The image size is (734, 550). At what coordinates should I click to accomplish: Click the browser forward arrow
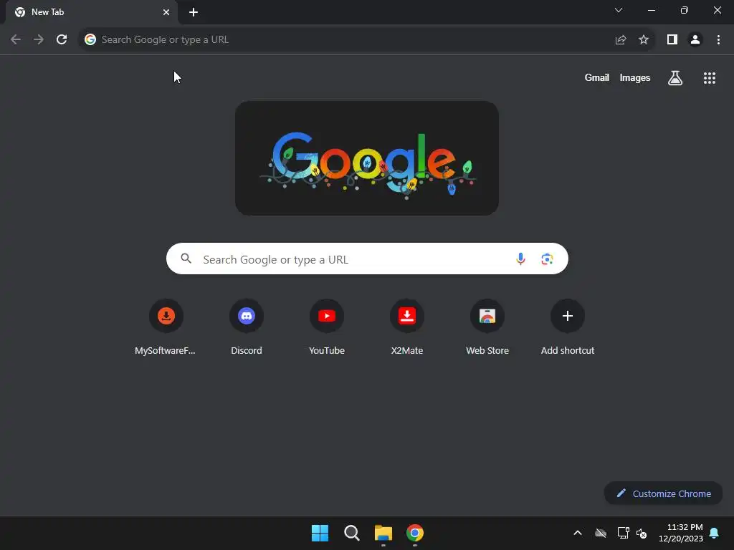click(x=39, y=40)
